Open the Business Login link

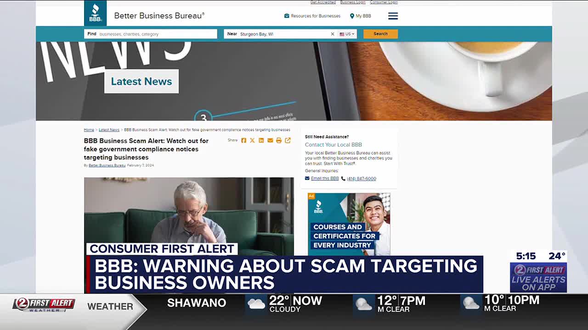(x=353, y=2)
